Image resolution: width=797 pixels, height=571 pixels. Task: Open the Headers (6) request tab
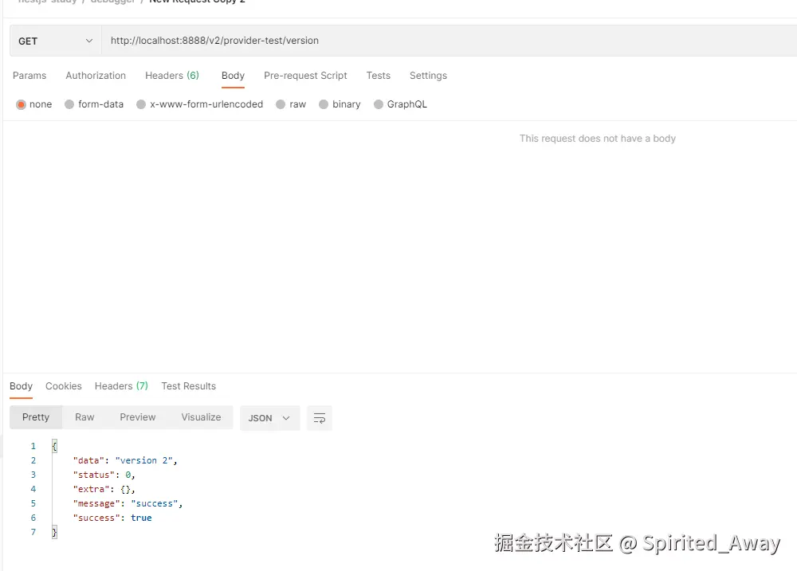(x=172, y=76)
